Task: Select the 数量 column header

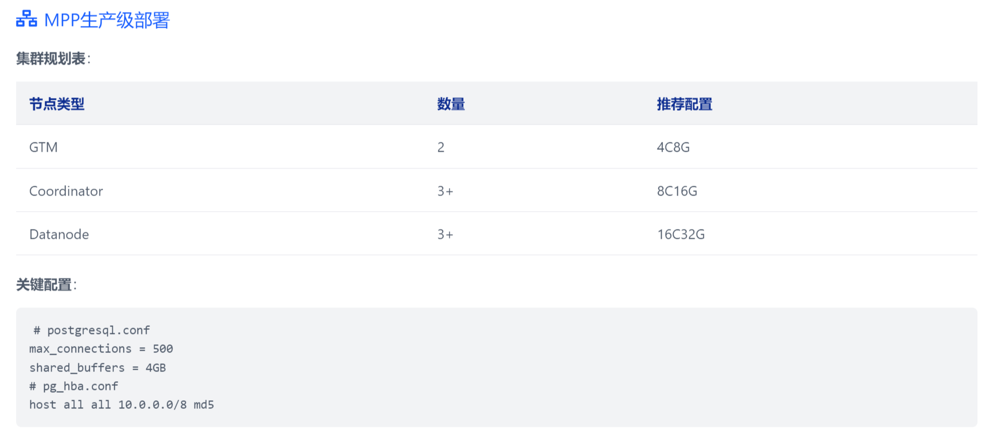Action: (451, 104)
